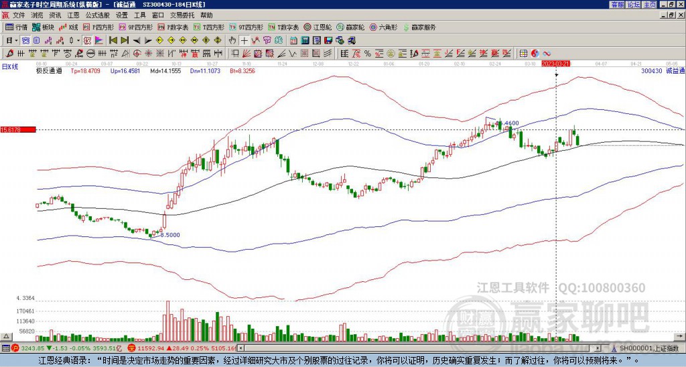Viewport: 686px width, 367px height.
Task: Open 赢家服务 with dollar icon
Action: (419, 27)
